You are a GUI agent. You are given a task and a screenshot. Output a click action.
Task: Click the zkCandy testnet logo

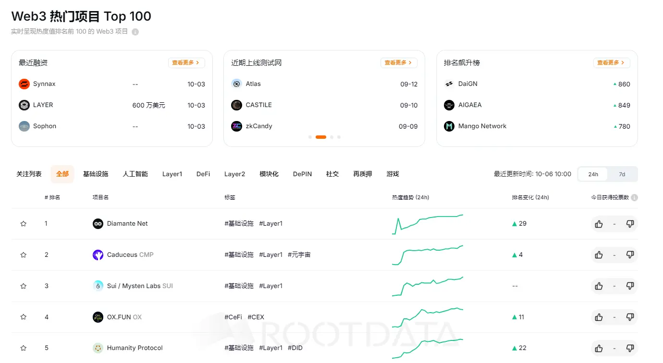[236, 126]
